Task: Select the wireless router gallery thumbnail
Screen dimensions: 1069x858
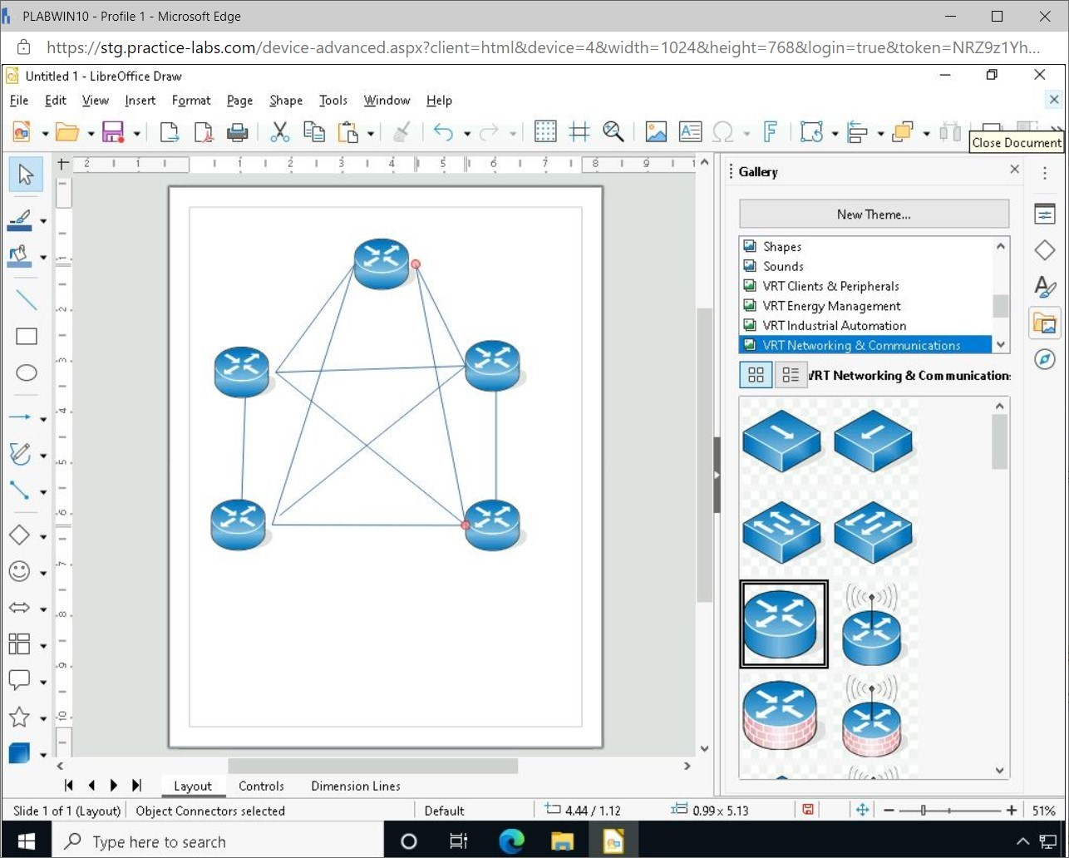Action: [871, 624]
